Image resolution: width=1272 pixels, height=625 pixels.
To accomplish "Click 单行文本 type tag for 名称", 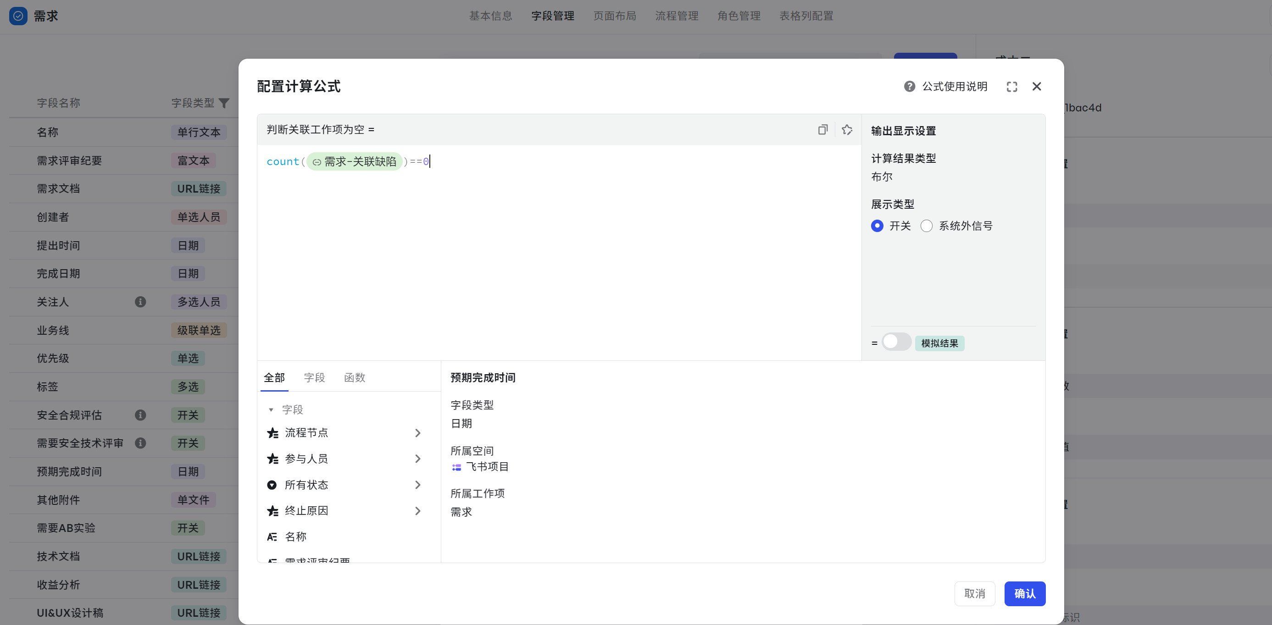I will pyautogui.click(x=199, y=133).
